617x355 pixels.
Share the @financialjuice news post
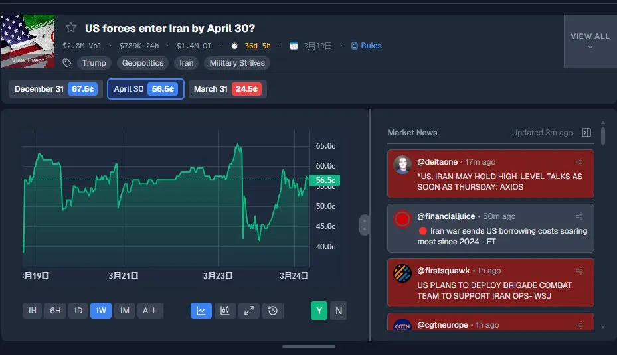point(579,216)
